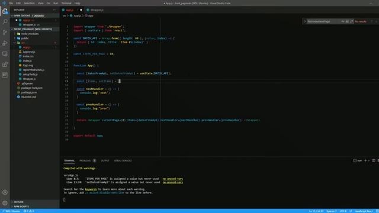Open the Run menu
The image size is (379, 213).
56,3
